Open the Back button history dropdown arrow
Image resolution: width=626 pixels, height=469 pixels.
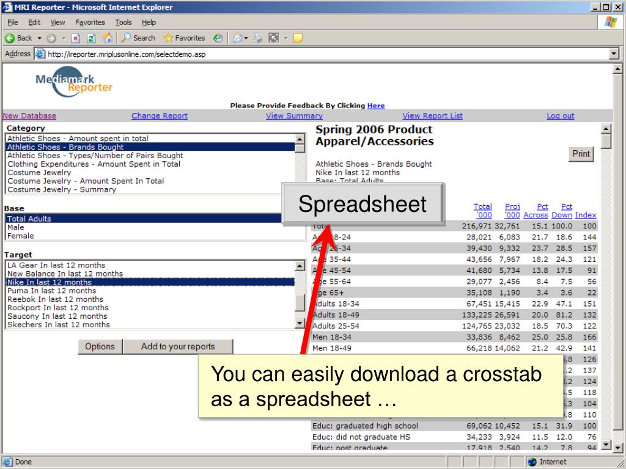[40, 38]
